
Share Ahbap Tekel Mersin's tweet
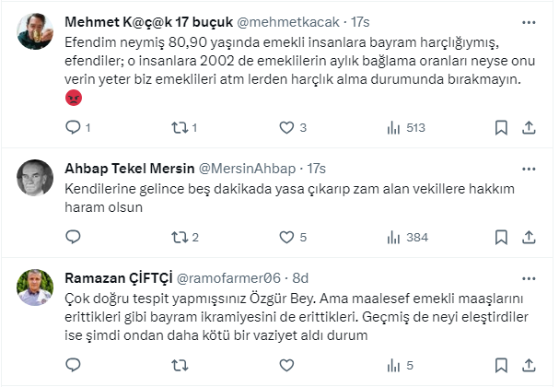pos(530,237)
